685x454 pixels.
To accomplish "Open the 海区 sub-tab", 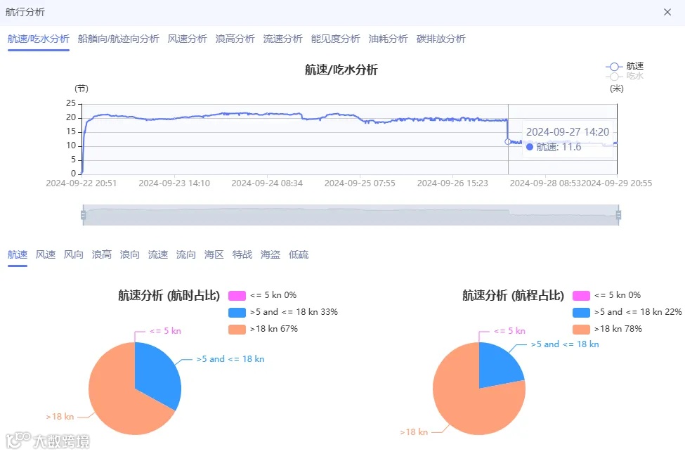I will tap(214, 254).
